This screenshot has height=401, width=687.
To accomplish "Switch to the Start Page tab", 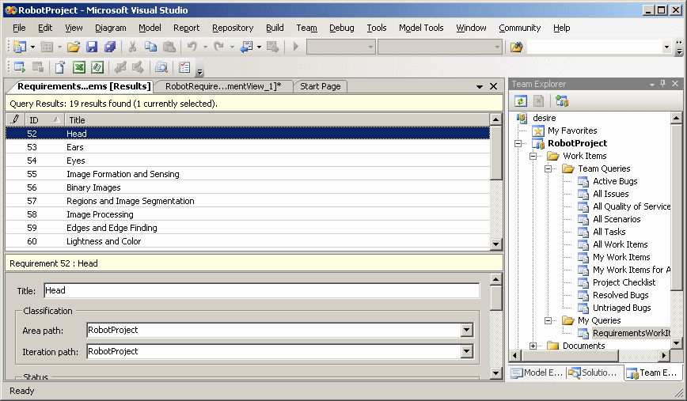I will 321,86.
